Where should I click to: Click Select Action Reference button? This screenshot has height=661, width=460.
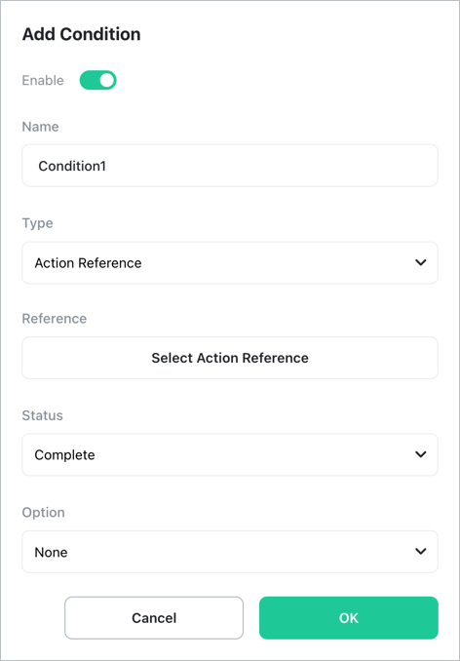coord(230,358)
